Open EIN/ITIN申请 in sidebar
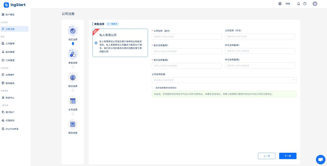This screenshot has width=327, height=166. pos(14,129)
